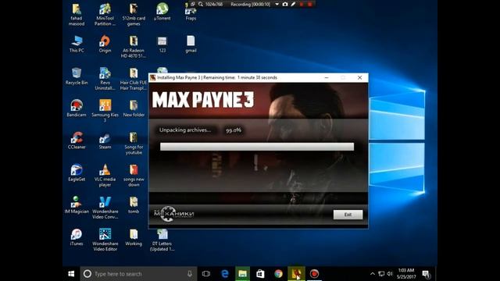Open Wondershare Video Converter shortcut
The width and height of the screenshot is (500, 281).
[x=105, y=208]
